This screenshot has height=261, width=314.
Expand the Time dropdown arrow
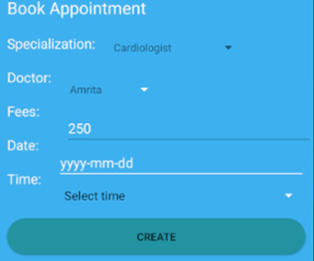pyautogui.click(x=288, y=195)
